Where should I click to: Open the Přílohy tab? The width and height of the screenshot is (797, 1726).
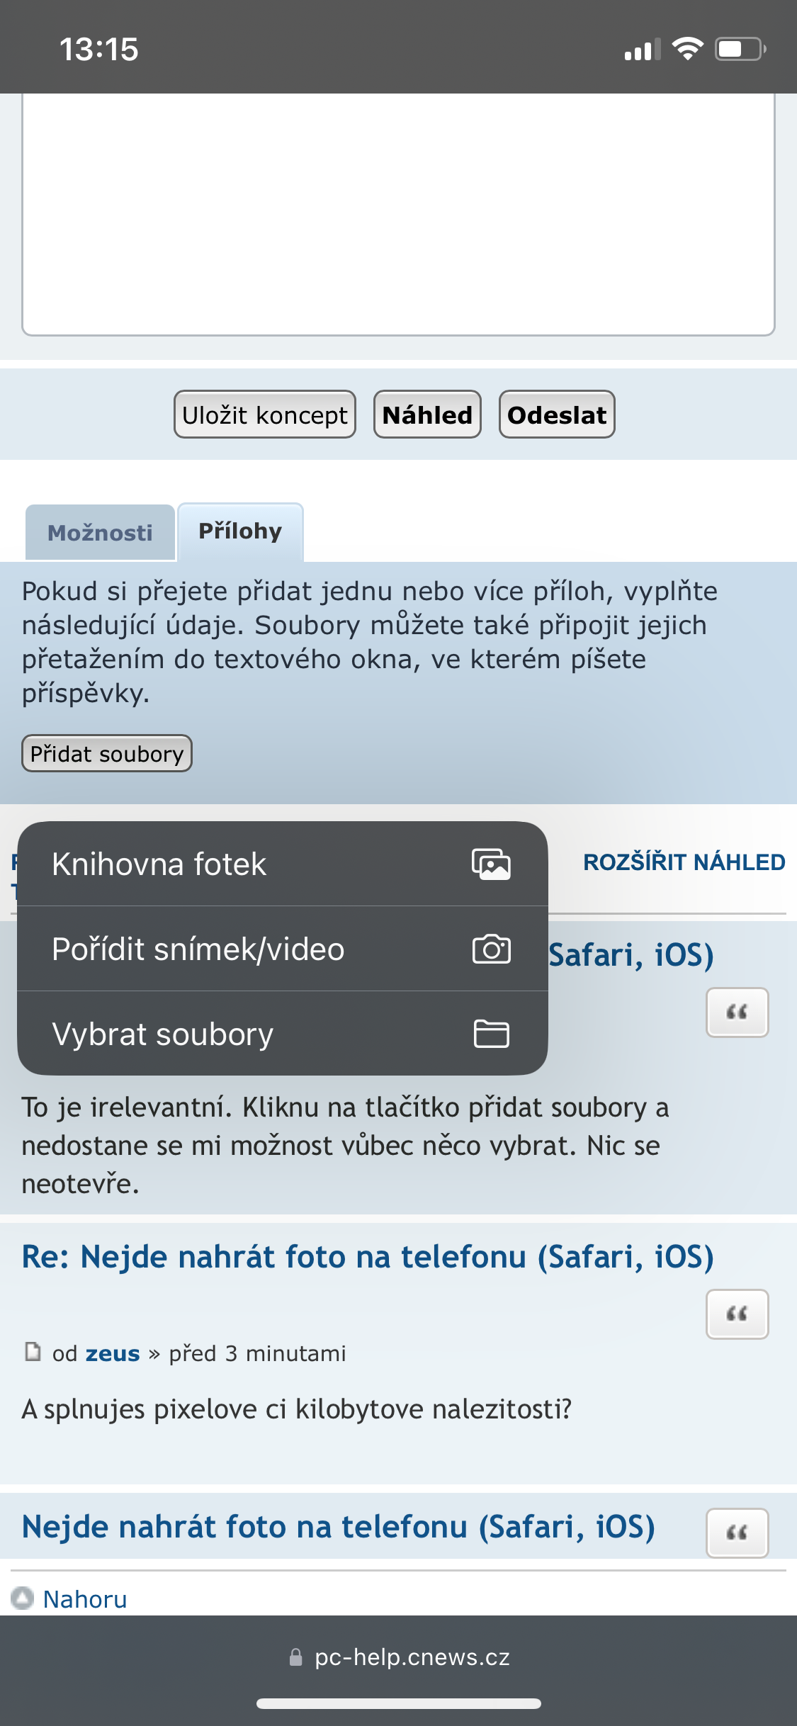click(240, 531)
